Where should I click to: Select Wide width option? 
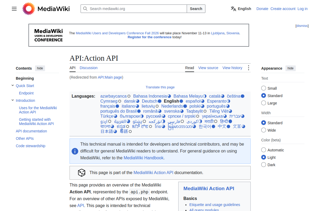pos(264,130)
